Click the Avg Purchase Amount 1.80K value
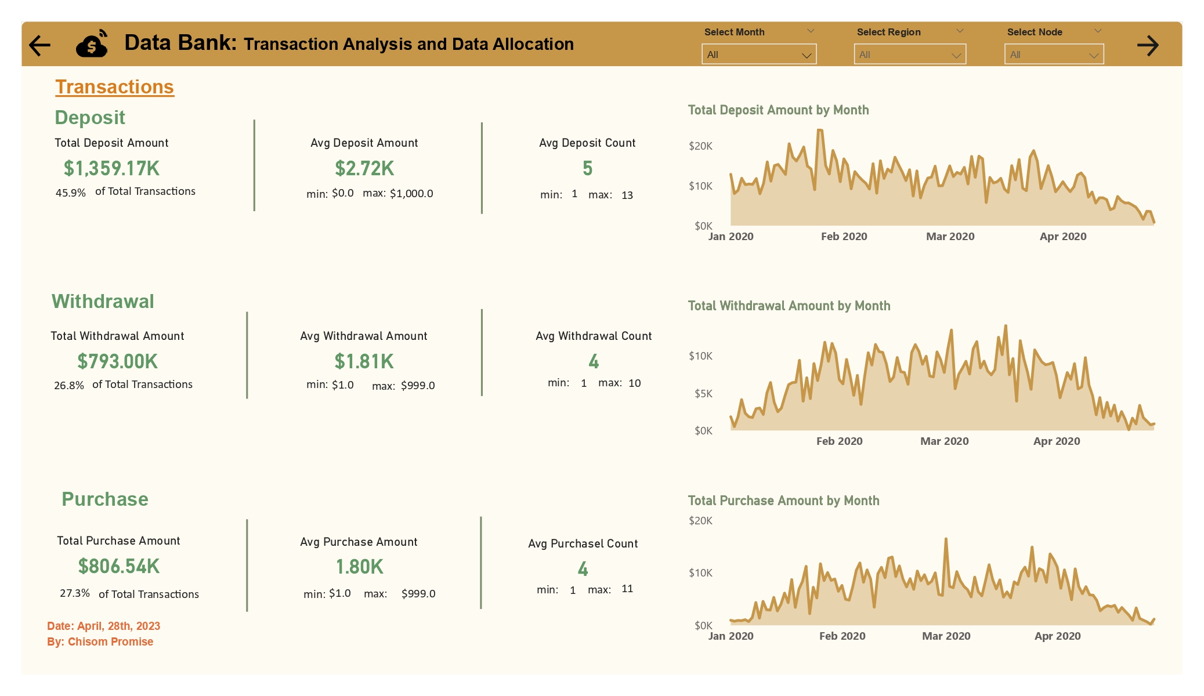The width and height of the screenshot is (1204, 696). [x=359, y=567]
